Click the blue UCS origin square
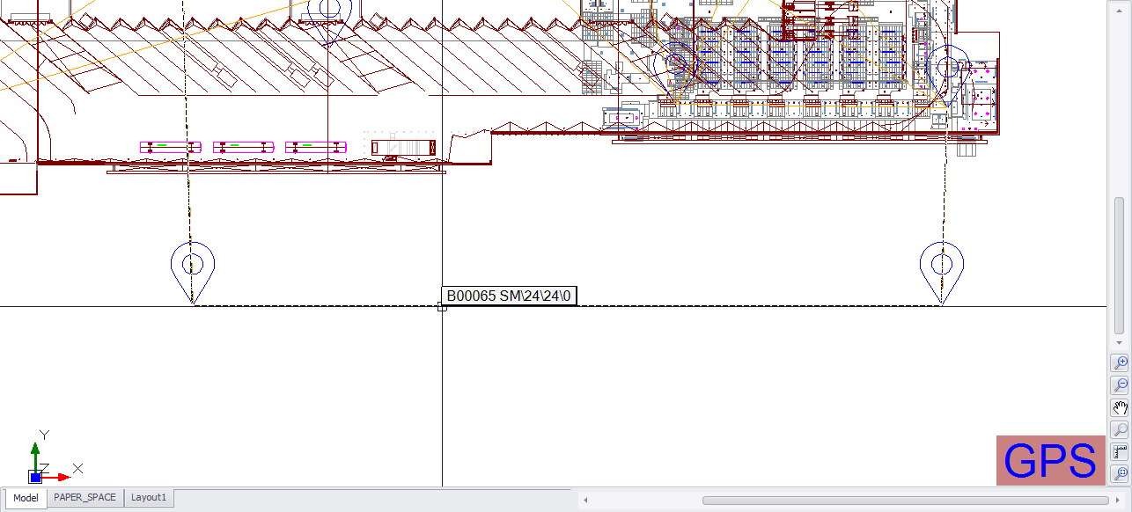The width and height of the screenshot is (1132, 512). 35,478
